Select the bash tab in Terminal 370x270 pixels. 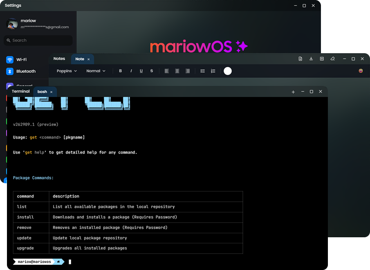point(42,92)
